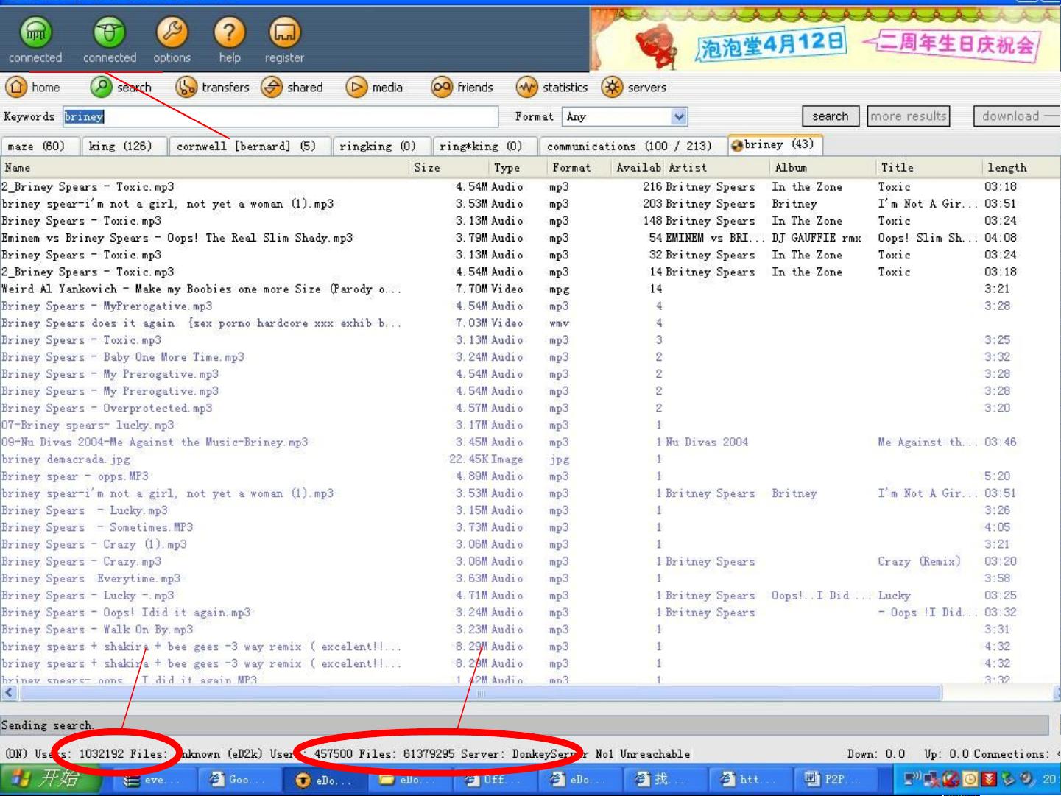The image size is (1061, 796).
Task: Click the download button
Action: 1016,116
